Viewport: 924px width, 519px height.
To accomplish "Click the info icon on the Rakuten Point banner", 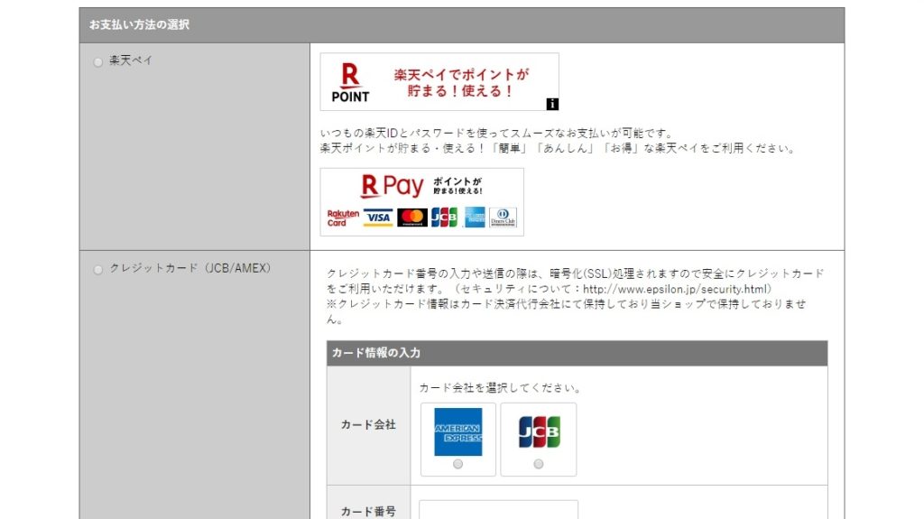I will coord(552,104).
